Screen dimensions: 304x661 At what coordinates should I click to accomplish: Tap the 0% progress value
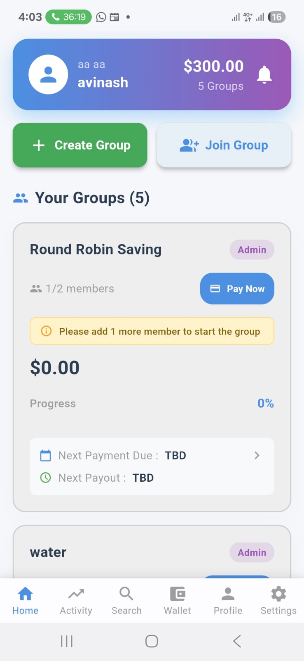point(265,403)
